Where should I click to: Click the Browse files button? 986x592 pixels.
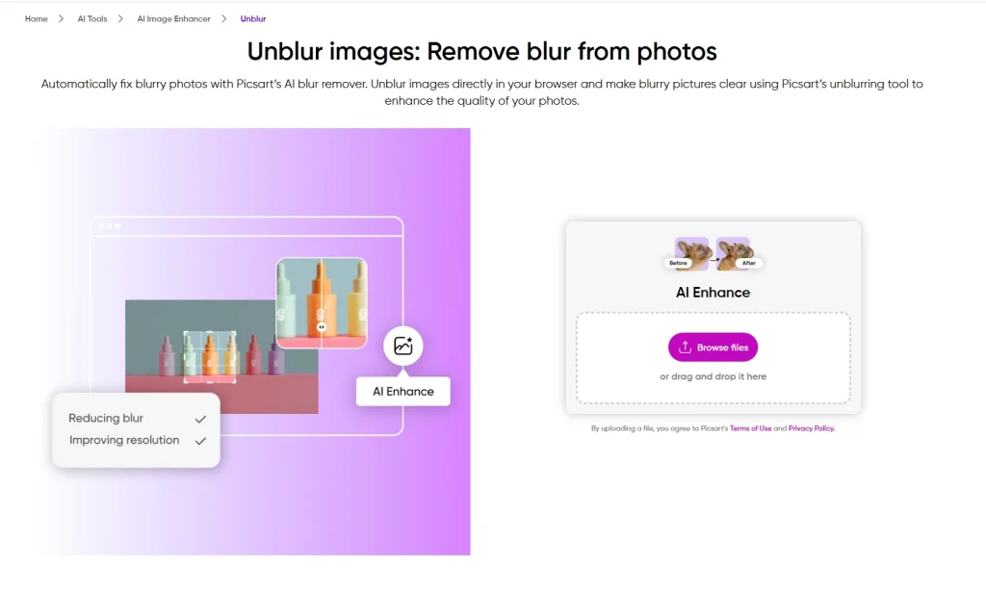point(713,347)
